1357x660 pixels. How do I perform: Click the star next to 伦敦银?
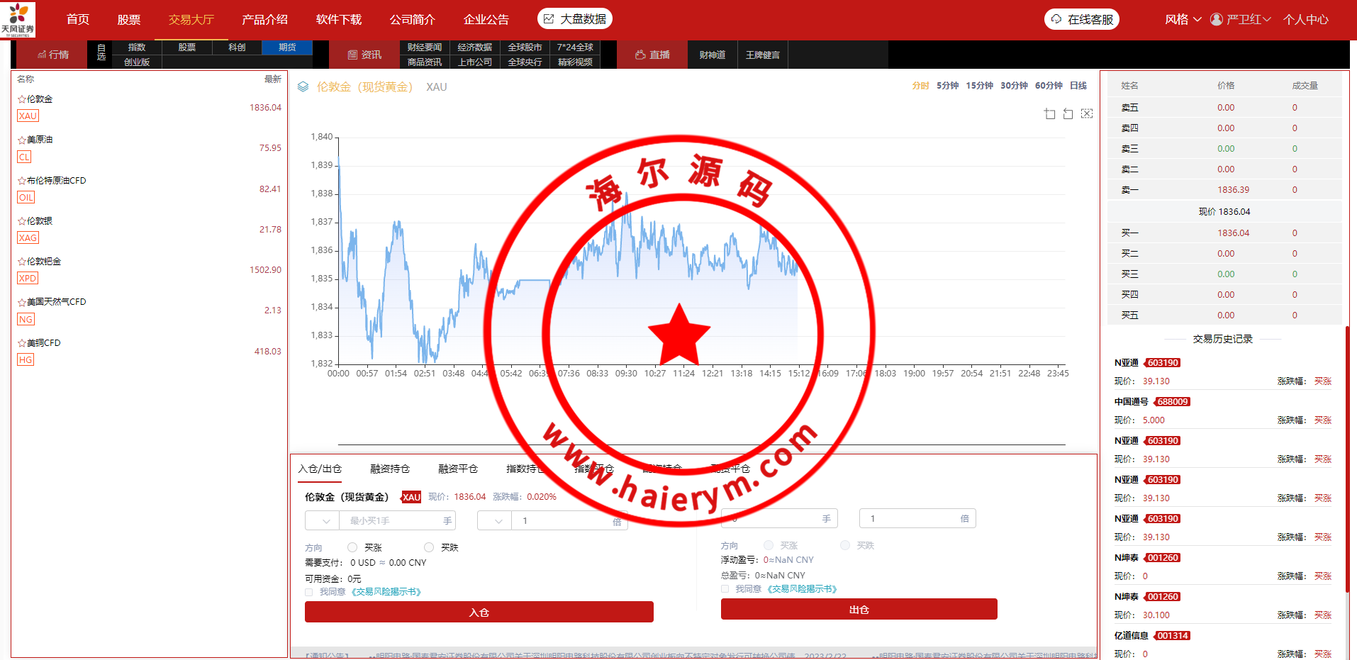click(21, 222)
